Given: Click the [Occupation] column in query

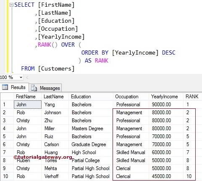Looking at the screenshot, I should (x=58, y=29).
